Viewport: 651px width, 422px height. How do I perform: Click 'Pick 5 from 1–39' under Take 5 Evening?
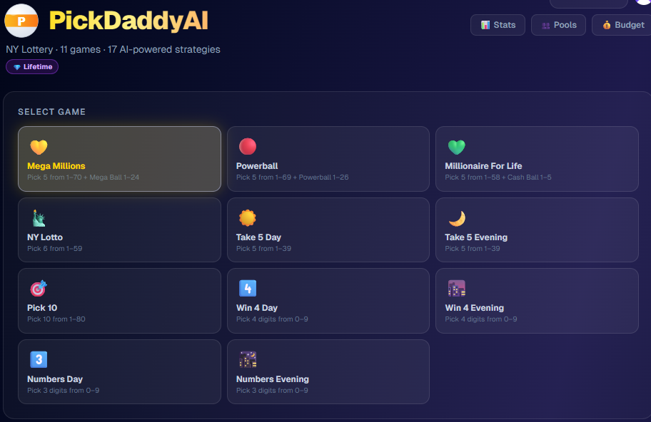[473, 249]
